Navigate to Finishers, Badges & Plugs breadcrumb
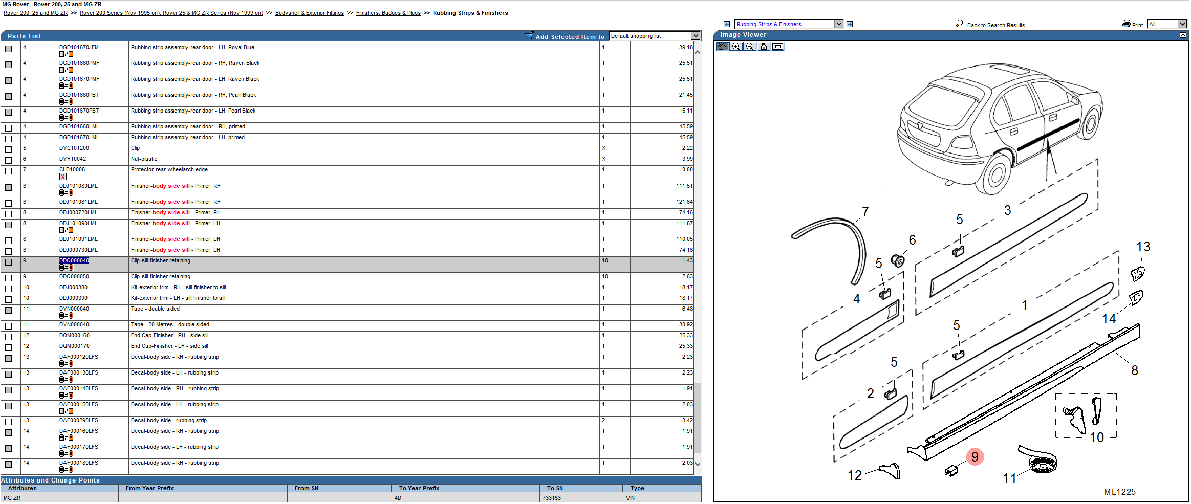The image size is (1191, 504). pyautogui.click(x=388, y=13)
